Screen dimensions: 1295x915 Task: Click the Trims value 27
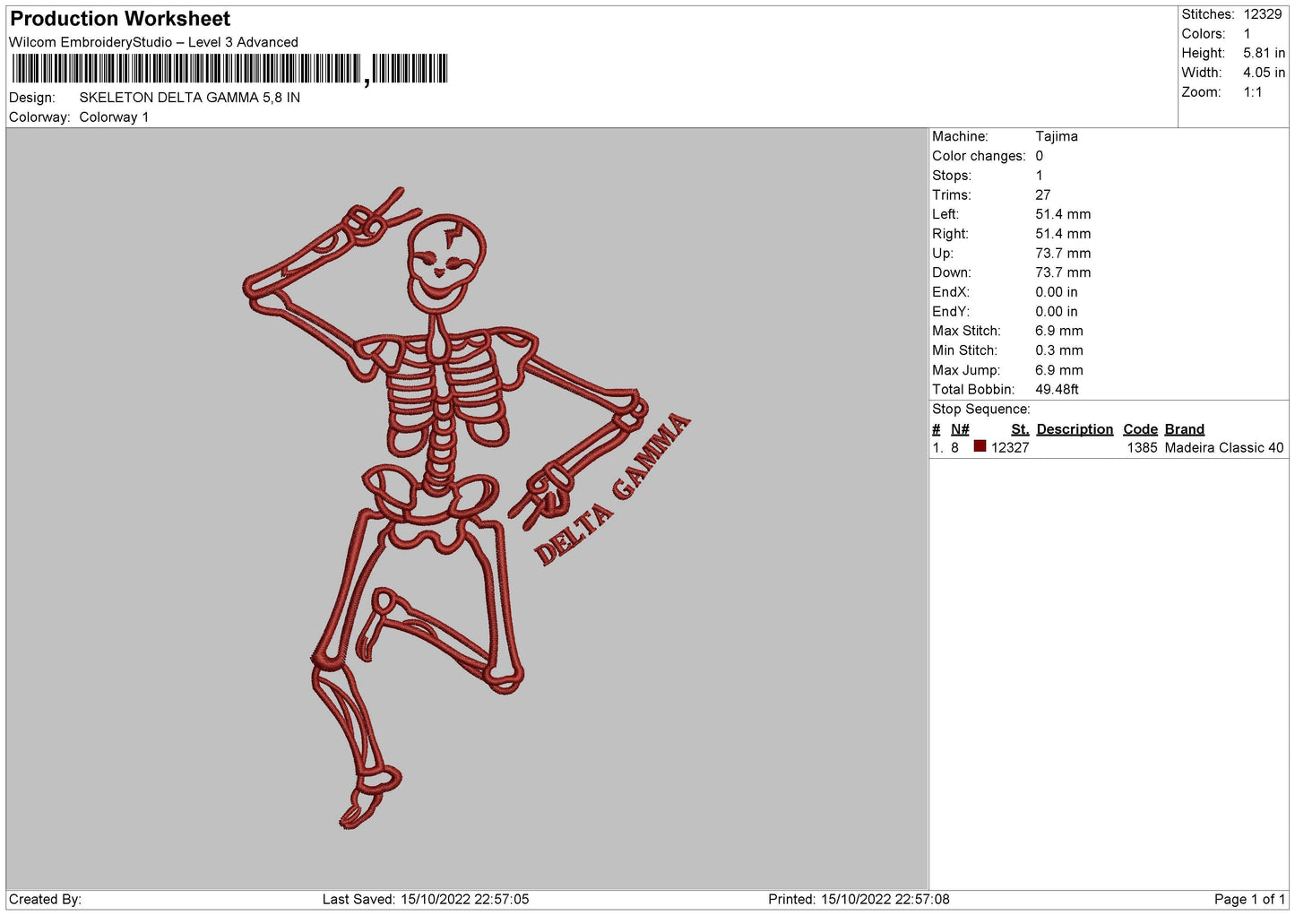point(1043,194)
